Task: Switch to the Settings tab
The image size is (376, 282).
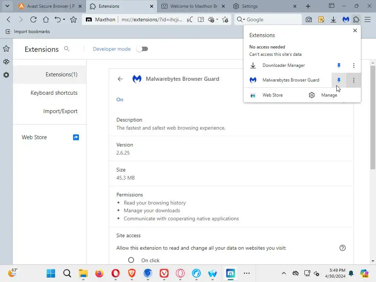Action: pos(264,6)
